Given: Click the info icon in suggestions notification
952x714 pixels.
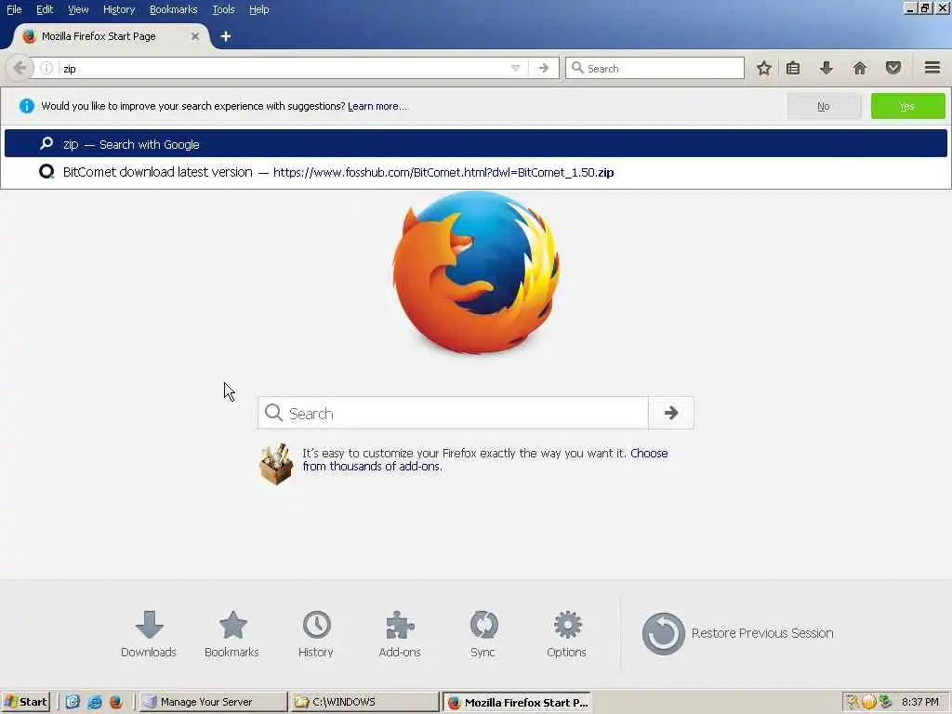Looking at the screenshot, I should (x=27, y=106).
